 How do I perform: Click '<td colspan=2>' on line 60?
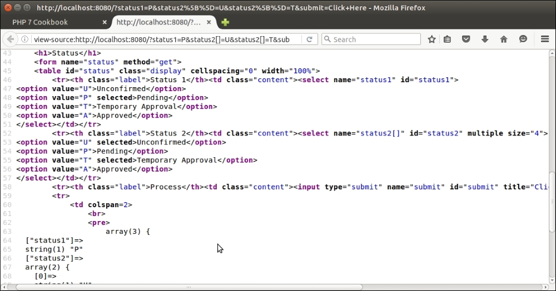point(101,204)
